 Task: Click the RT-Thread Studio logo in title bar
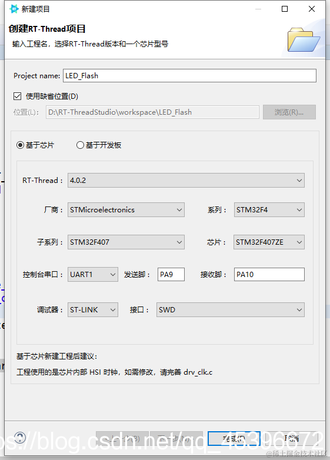[14, 9]
